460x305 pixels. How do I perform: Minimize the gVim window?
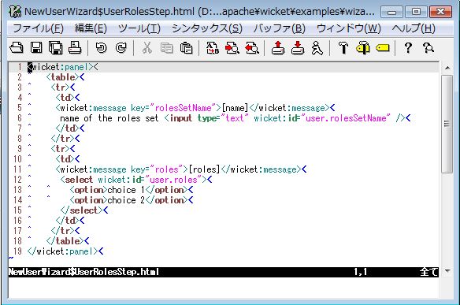[x=391, y=12]
